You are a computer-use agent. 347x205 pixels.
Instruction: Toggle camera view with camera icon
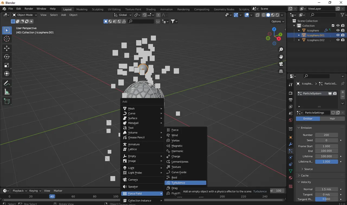pyautogui.click(x=281, y=64)
